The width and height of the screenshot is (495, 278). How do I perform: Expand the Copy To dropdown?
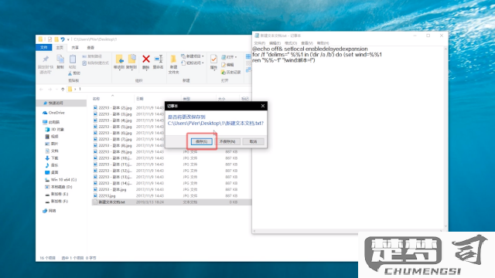point(131,70)
